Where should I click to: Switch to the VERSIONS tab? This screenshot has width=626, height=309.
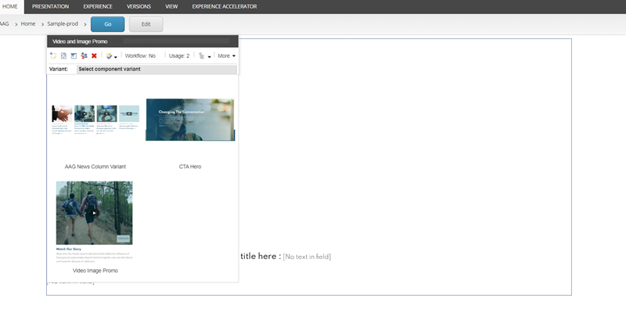[139, 6]
